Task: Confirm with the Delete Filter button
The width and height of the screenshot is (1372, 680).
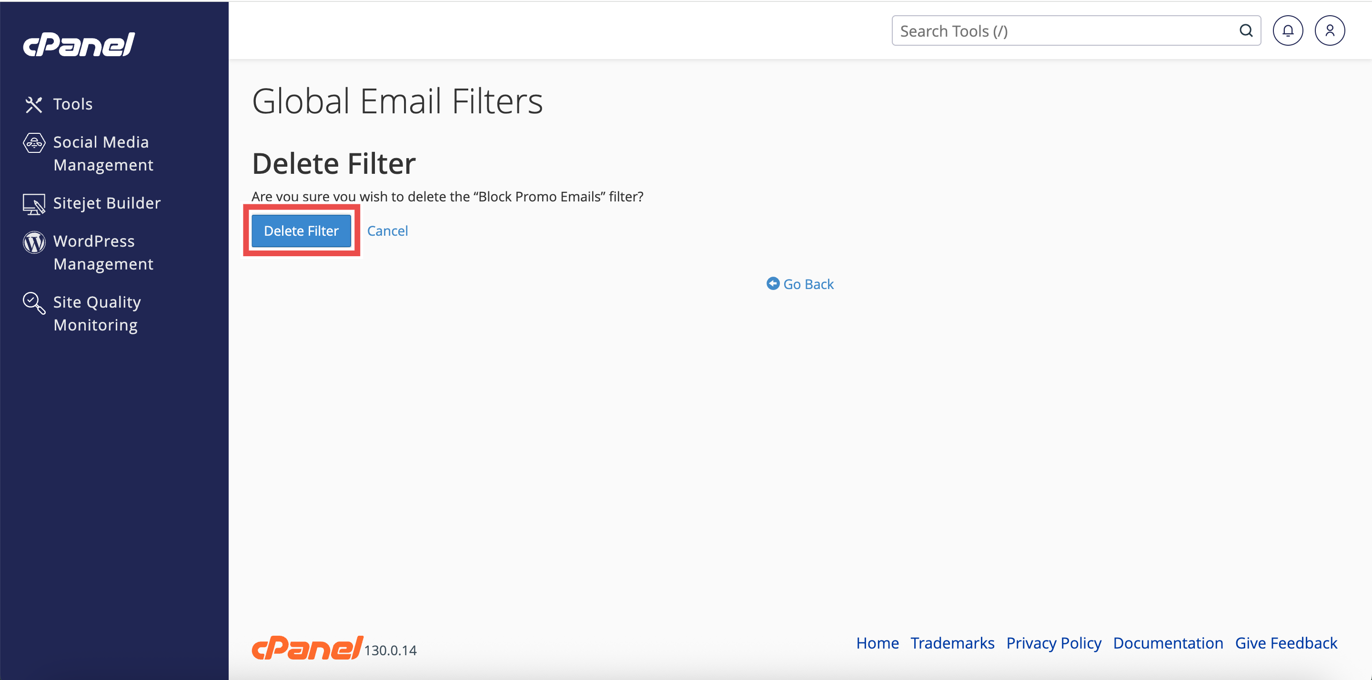Action: 301,231
